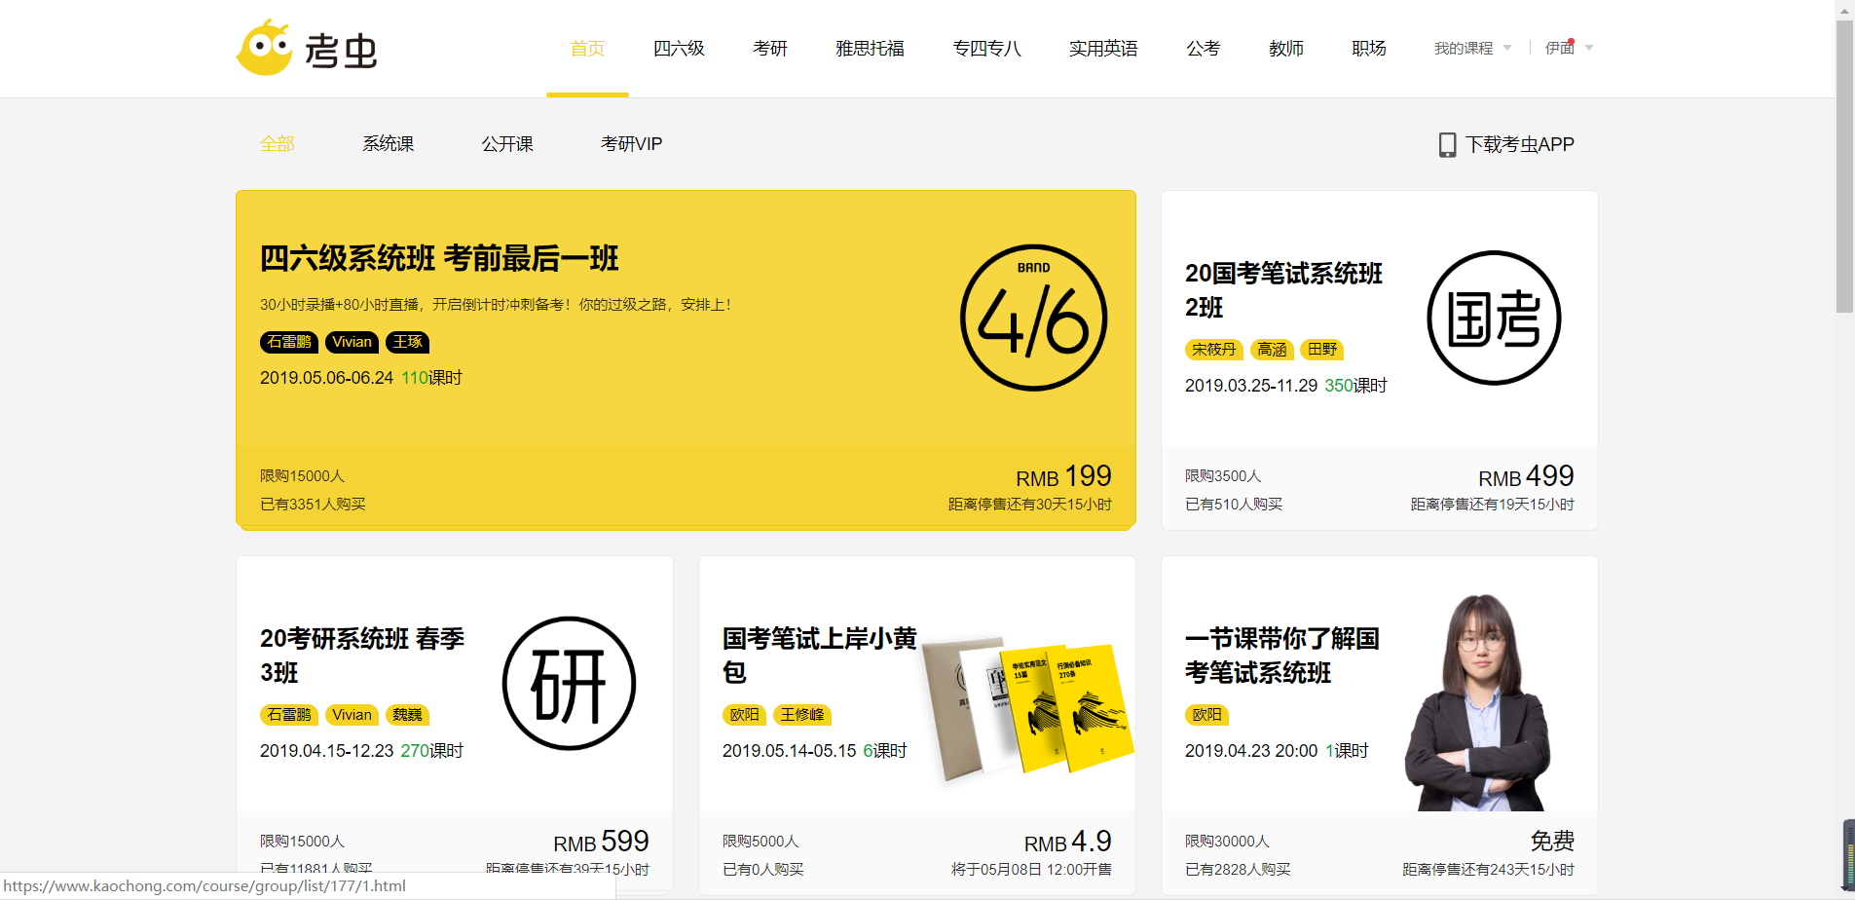Open course 四六级系统班 考前最后一班
The height and width of the screenshot is (900, 1855).
pos(439,258)
